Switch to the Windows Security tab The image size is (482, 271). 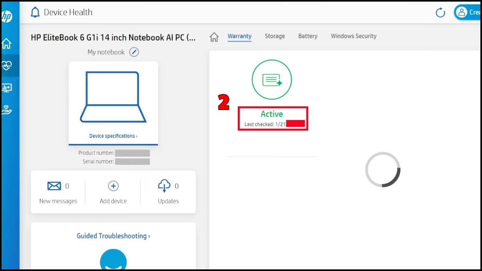(353, 36)
